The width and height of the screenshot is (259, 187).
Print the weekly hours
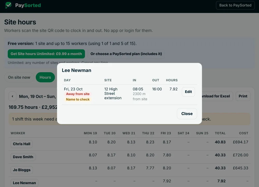tap(243, 96)
